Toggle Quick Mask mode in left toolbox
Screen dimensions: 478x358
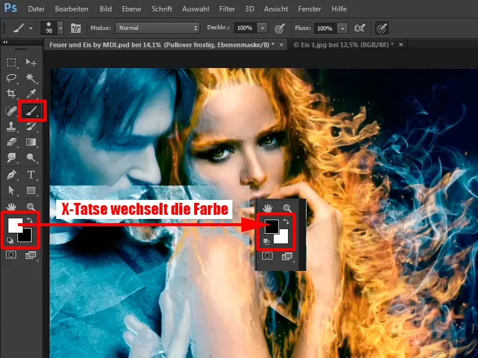click(x=11, y=255)
